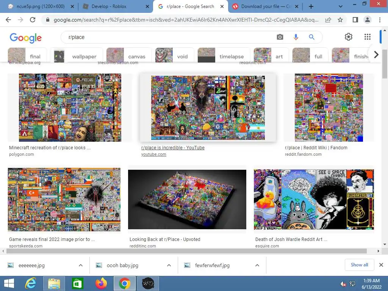Open the sportskeeda final 2022 image
388x291 pixels.
click(64, 199)
